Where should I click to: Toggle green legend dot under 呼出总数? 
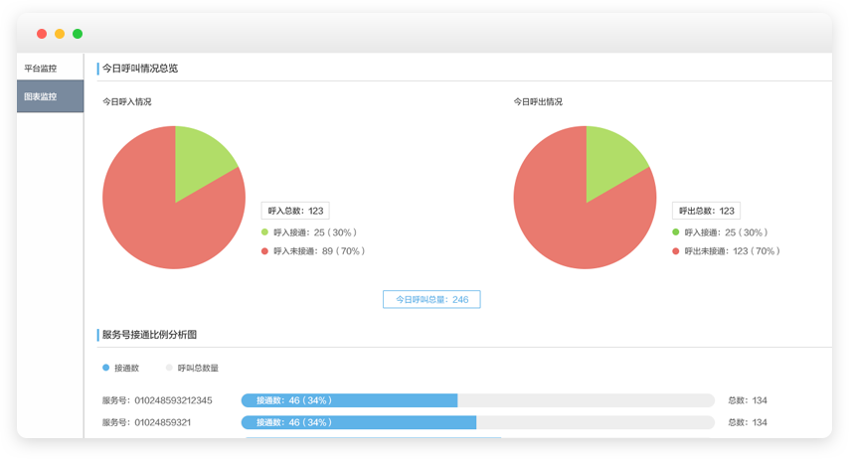[x=676, y=232]
